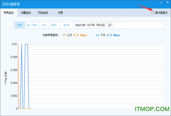View the 昨天 bandwidth data
Image resolution: width=171 pixels, height=116 pixels.
(x=54, y=25)
